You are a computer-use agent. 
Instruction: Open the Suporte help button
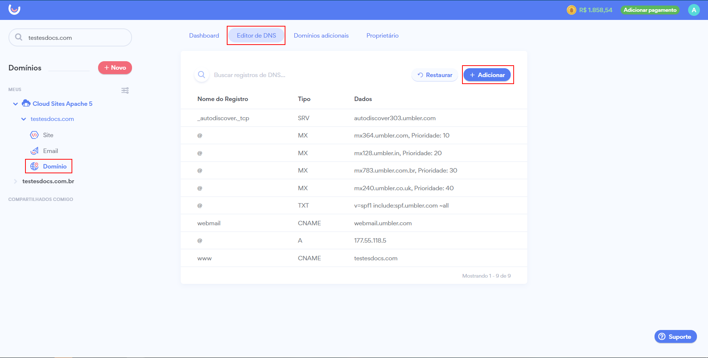pos(675,337)
